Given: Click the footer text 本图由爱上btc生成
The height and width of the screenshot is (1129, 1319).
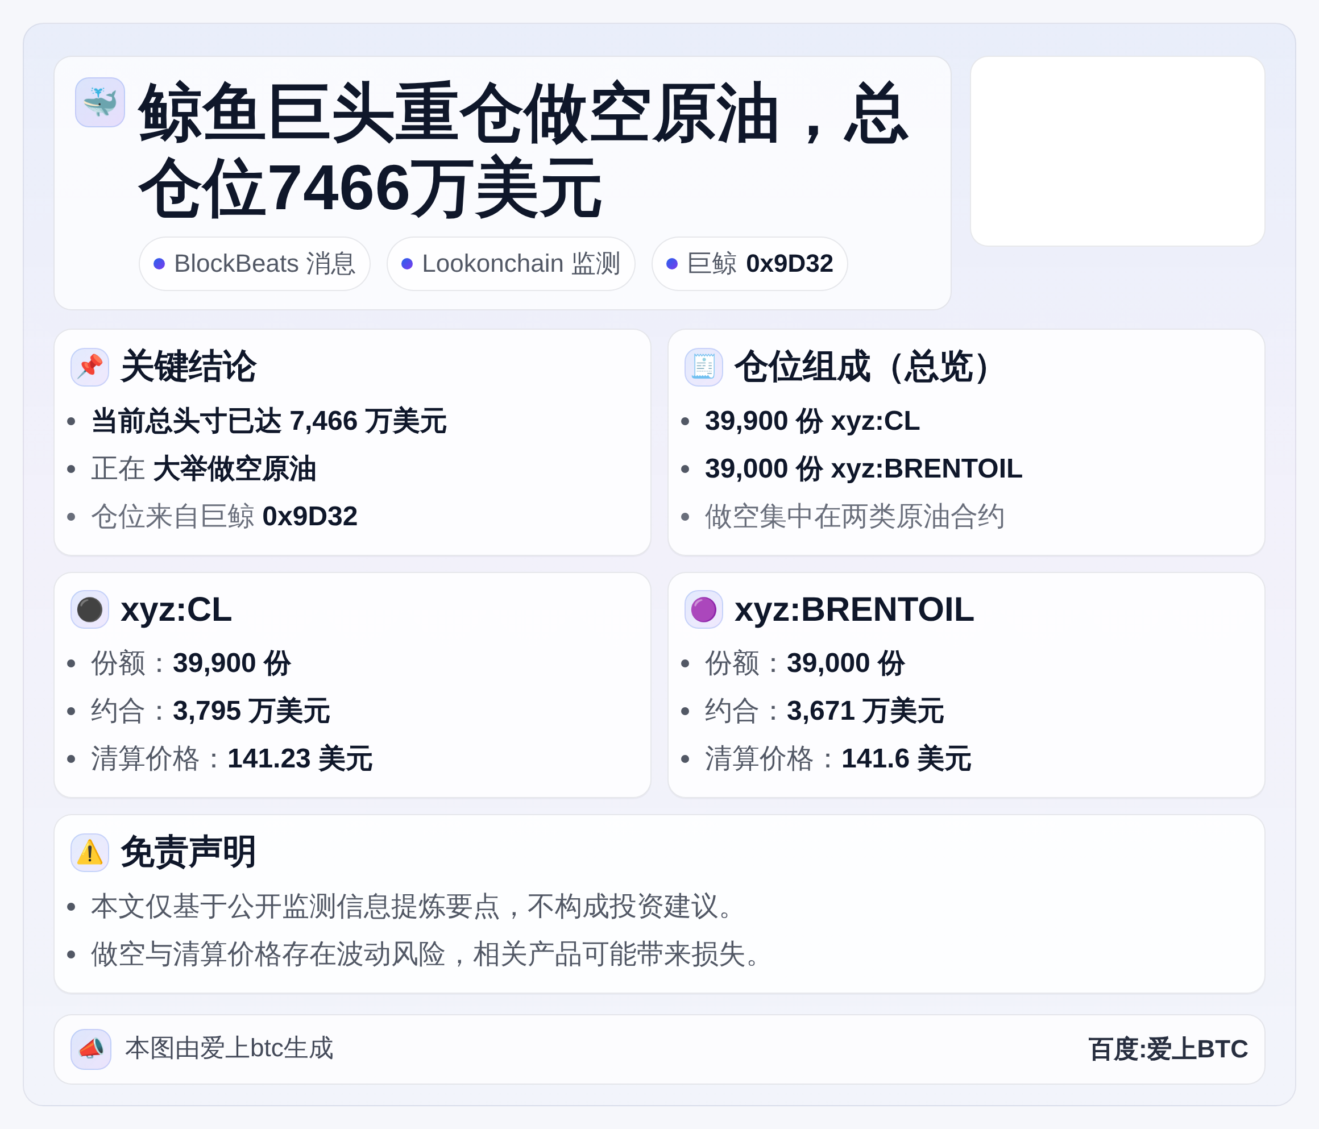Looking at the screenshot, I should [229, 1048].
